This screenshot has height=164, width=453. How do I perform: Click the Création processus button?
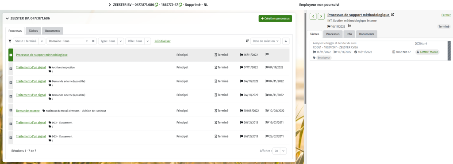(x=275, y=19)
